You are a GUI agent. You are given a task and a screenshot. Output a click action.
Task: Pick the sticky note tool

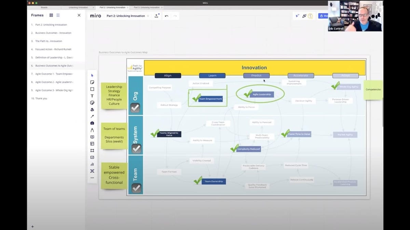tap(92, 82)
